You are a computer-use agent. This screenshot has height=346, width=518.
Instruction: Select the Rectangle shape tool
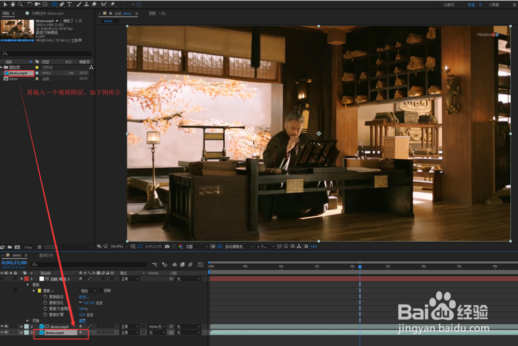tap(54, 4)
